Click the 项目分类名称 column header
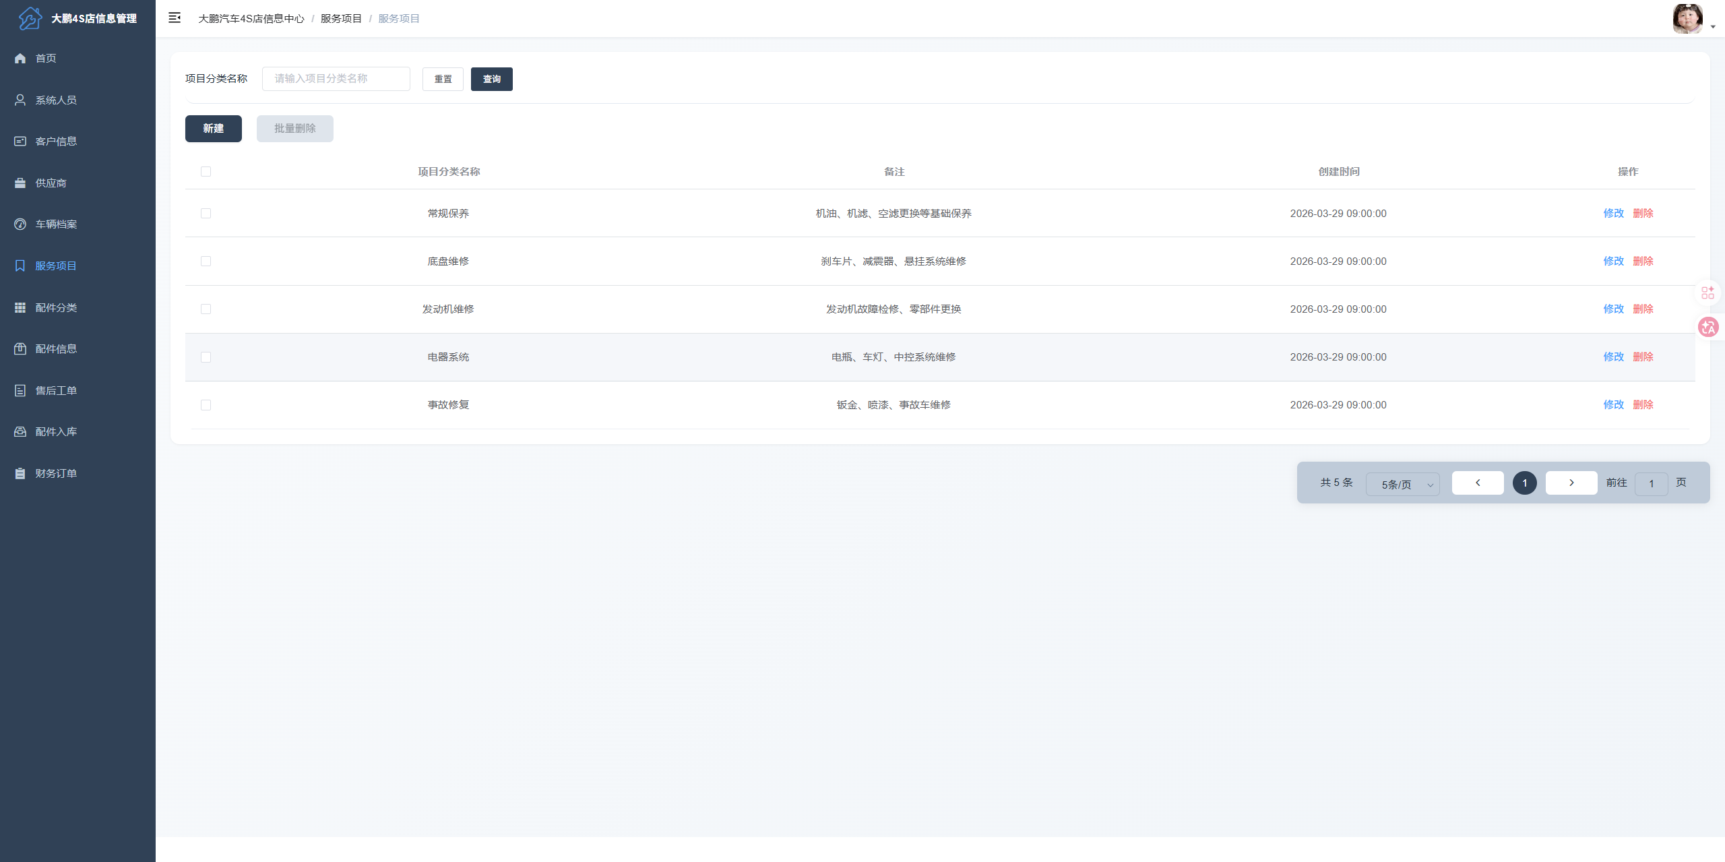Viewport: 1725px width, 862px height. [449, 172]
